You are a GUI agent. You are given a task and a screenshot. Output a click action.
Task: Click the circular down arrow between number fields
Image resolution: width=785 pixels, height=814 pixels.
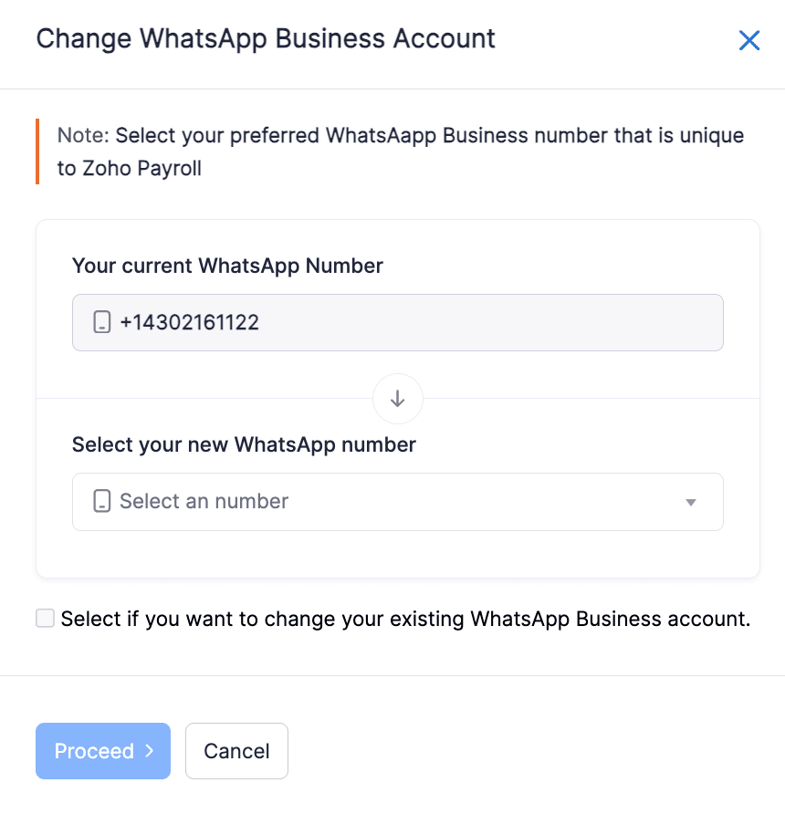(397, 399)
